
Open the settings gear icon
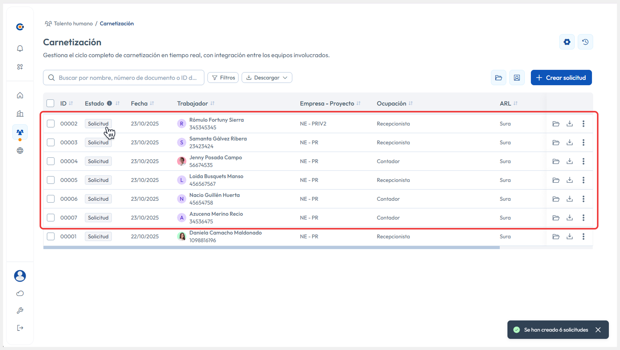point(567,42)
